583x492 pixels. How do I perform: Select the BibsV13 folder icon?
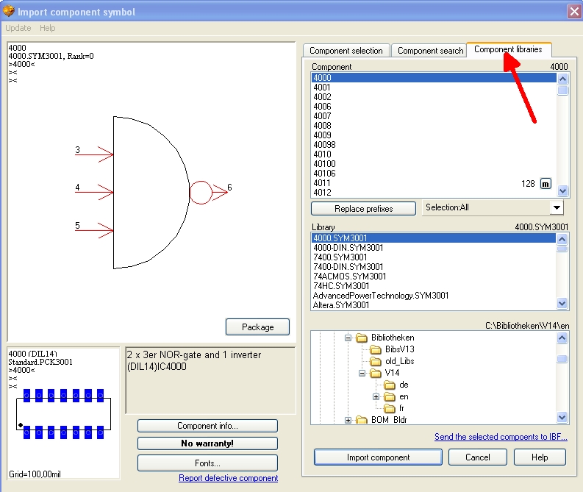(x=375, y=349)
